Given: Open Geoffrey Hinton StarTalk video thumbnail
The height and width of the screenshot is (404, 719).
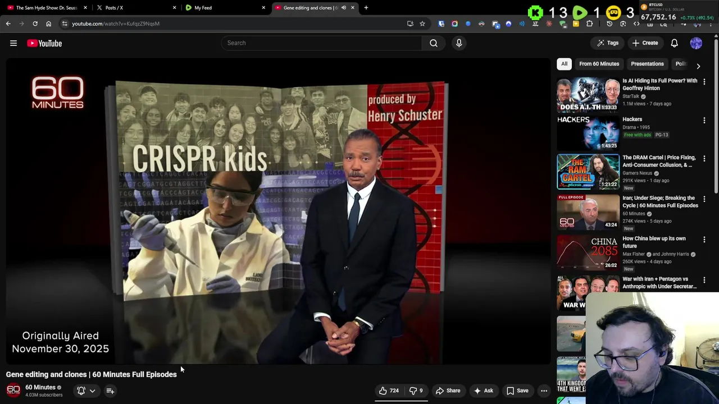Looking at the screenshot, I should pos(588,95).
